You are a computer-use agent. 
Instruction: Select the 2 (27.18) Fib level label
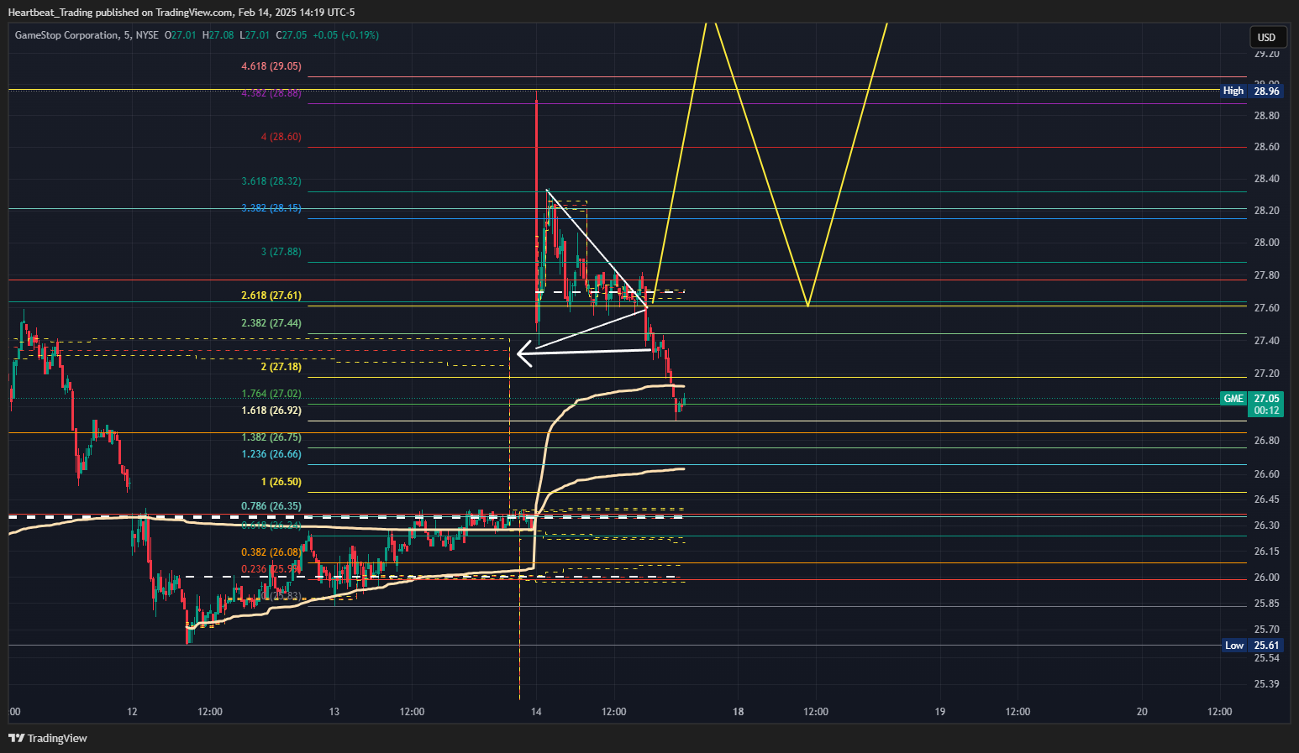281,367
